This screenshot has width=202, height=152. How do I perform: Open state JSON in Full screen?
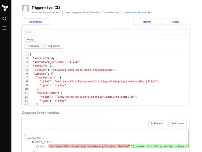(x=53, y=46)
